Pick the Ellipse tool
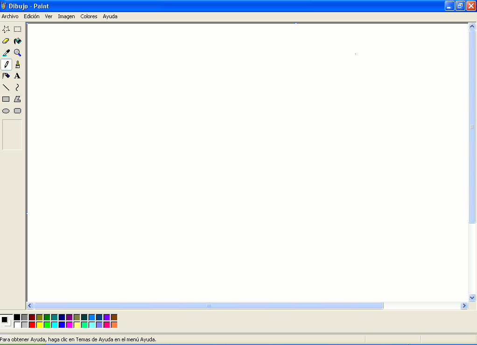Screen dimensions: 477x345 [6, 111]
